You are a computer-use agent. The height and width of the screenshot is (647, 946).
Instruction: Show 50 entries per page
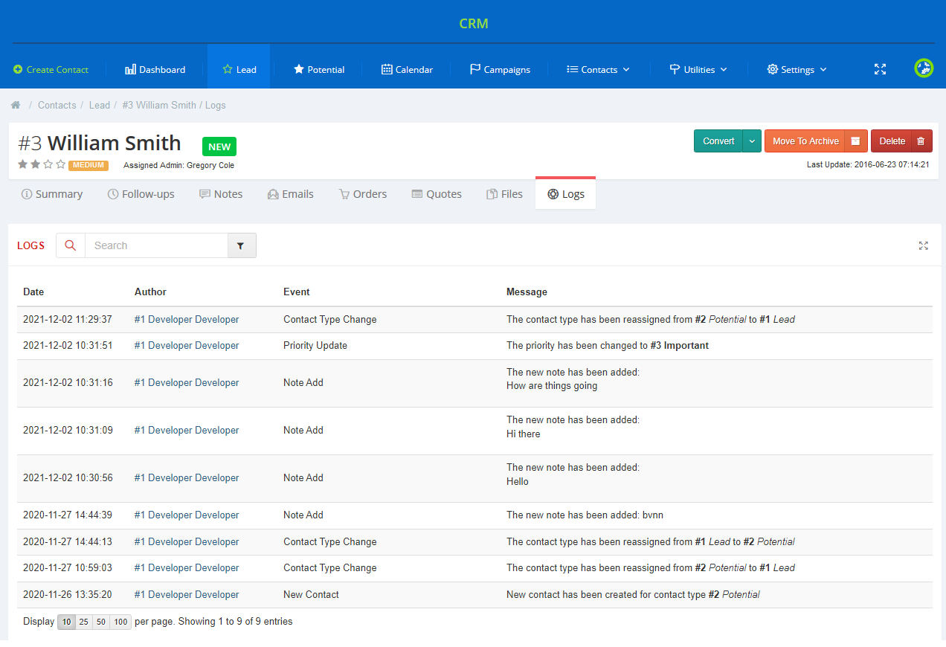(x=101, y=622)
